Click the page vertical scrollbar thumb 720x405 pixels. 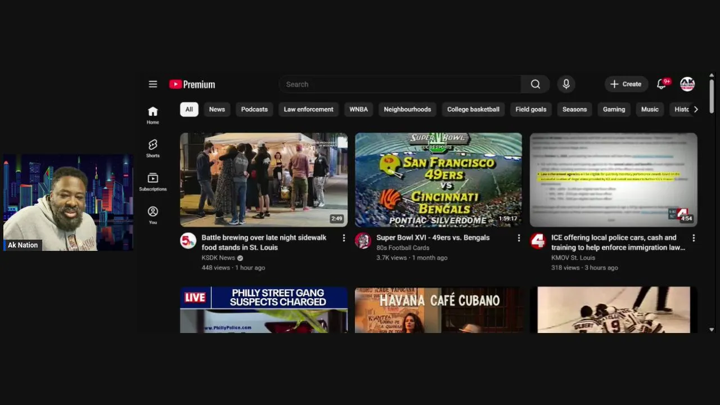[x=712, y=96]
